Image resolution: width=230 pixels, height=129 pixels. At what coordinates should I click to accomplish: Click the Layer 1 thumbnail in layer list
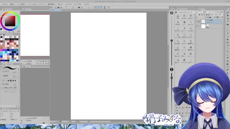(203, 21)
